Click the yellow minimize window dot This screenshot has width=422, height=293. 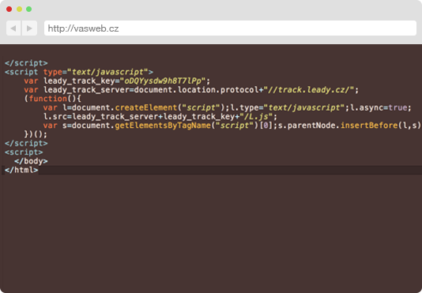[x=20, y=9]
